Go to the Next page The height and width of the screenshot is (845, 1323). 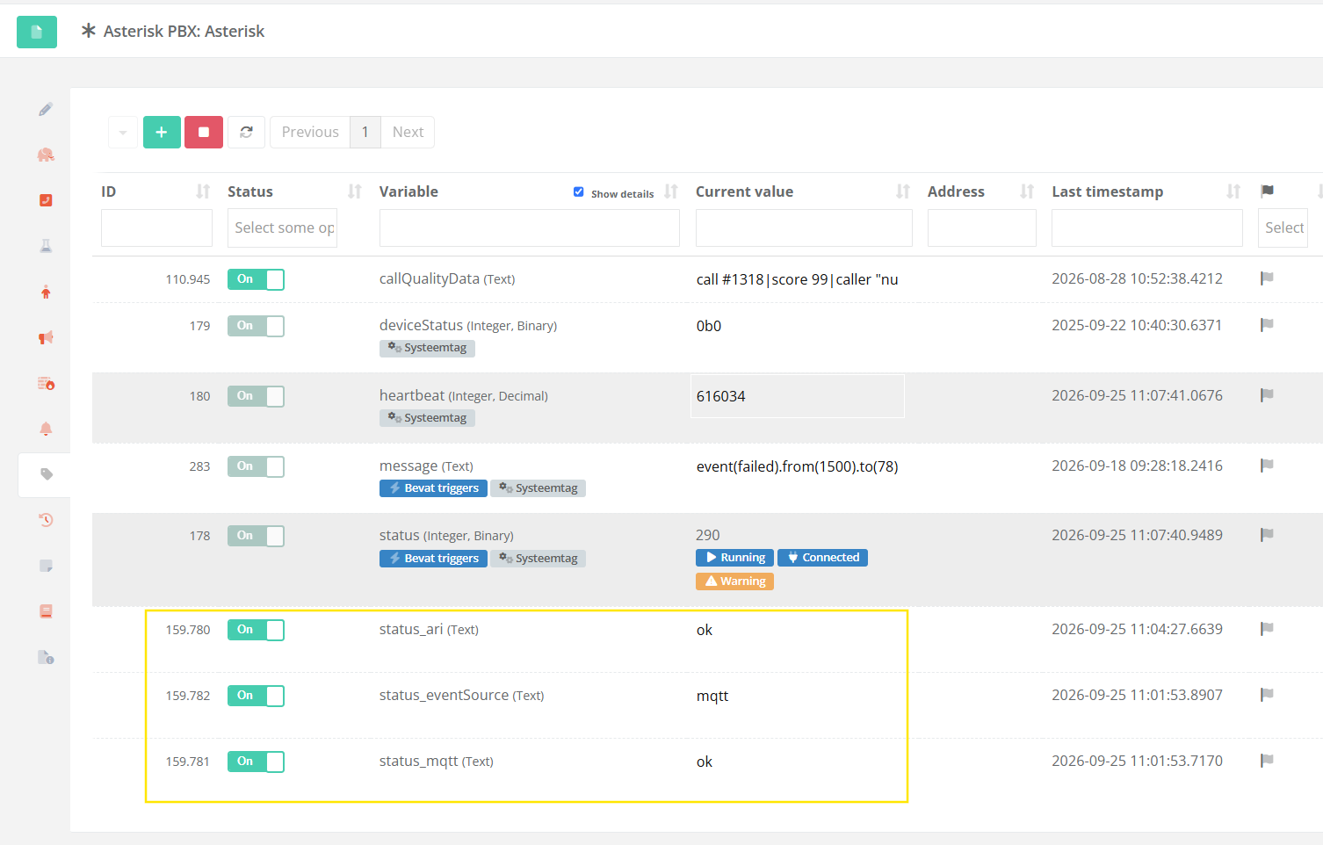click(x=408, y=132)
